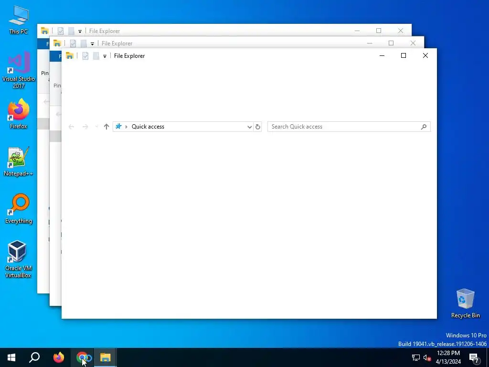The width and height of the screenshot is (489, 367).
Task: Select Visual Studio 2017 desktop shortcut
Action: point(19,70)
